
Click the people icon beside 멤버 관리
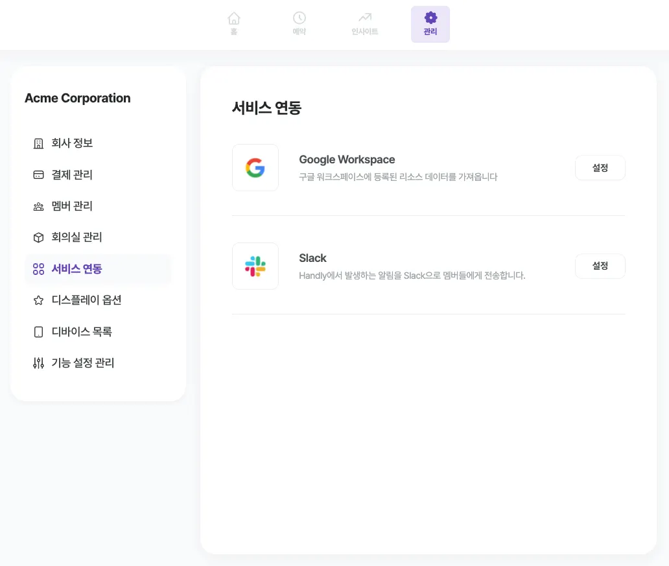38,207
